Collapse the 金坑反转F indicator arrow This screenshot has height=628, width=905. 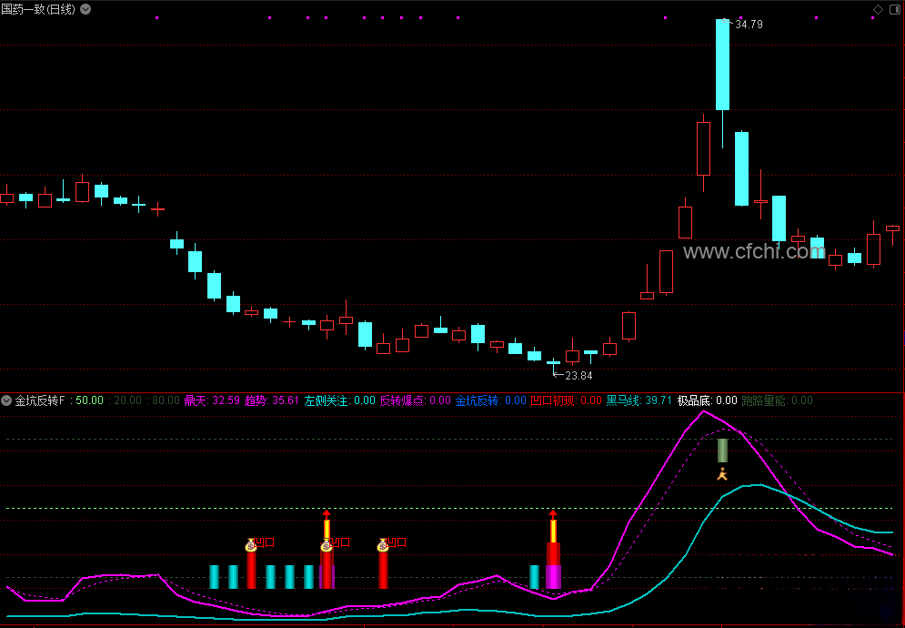click(x=6, y=400)
